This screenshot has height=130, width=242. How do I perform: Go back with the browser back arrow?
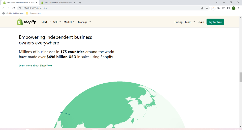click(3, 8)
